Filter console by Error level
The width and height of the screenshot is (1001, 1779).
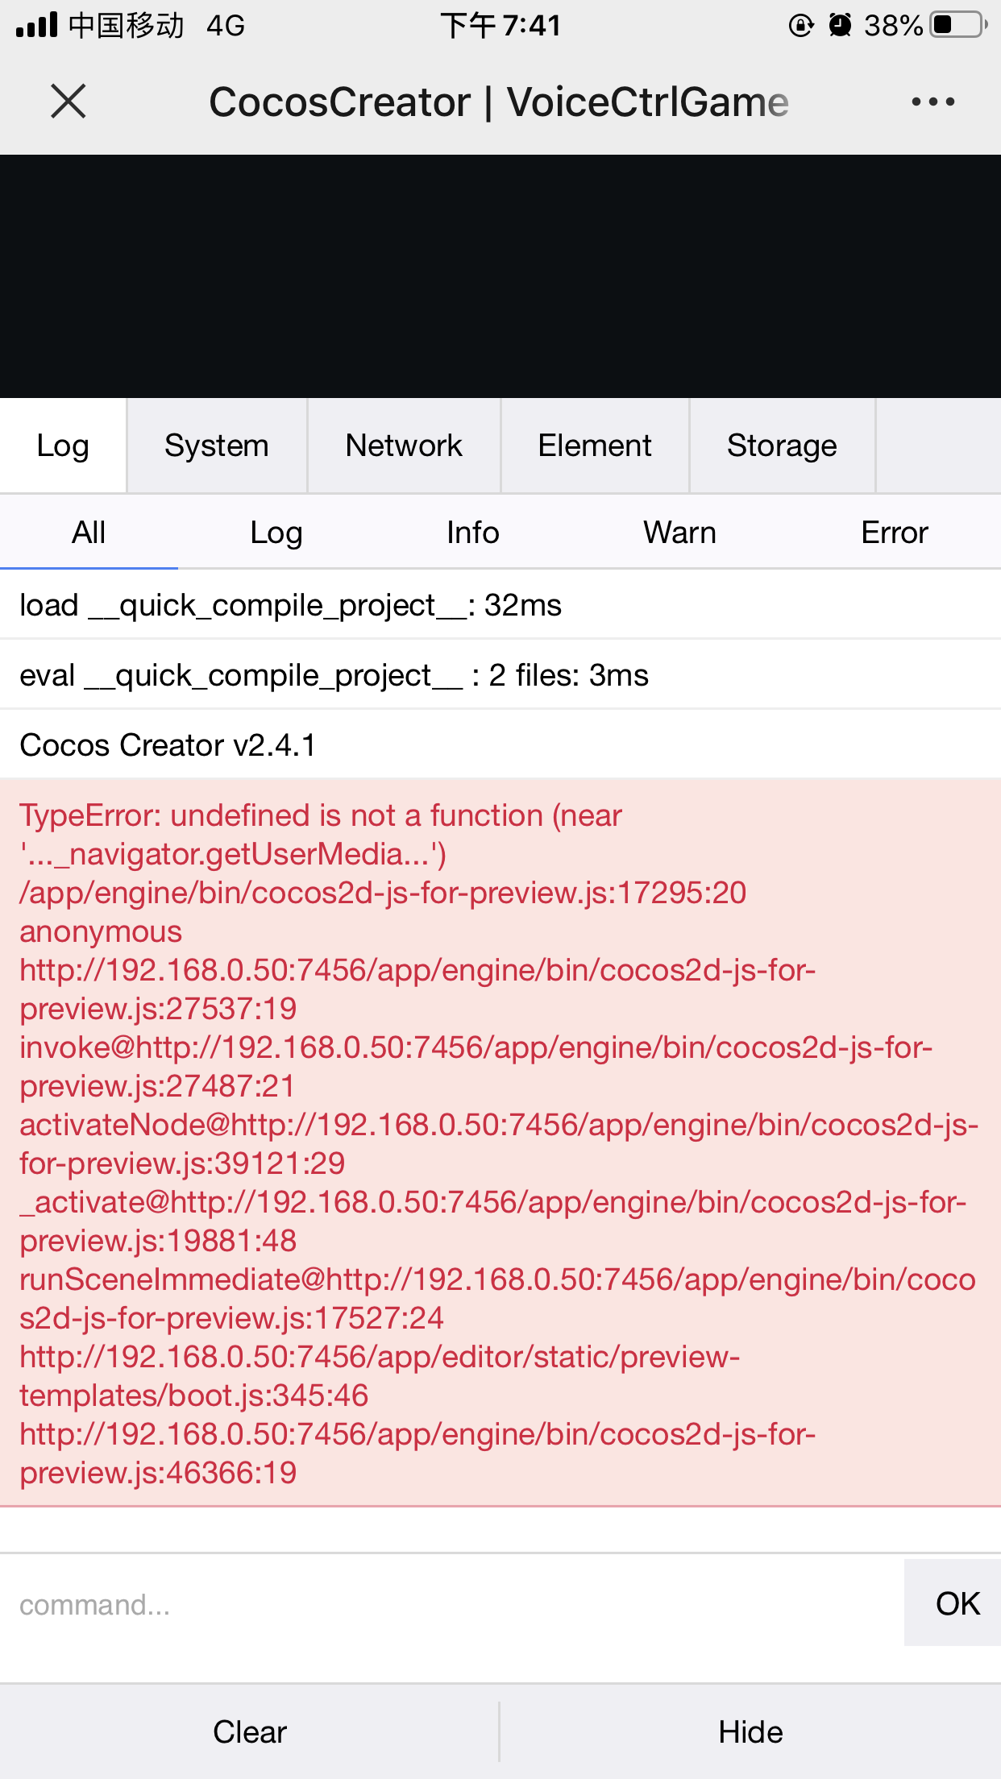894,533
